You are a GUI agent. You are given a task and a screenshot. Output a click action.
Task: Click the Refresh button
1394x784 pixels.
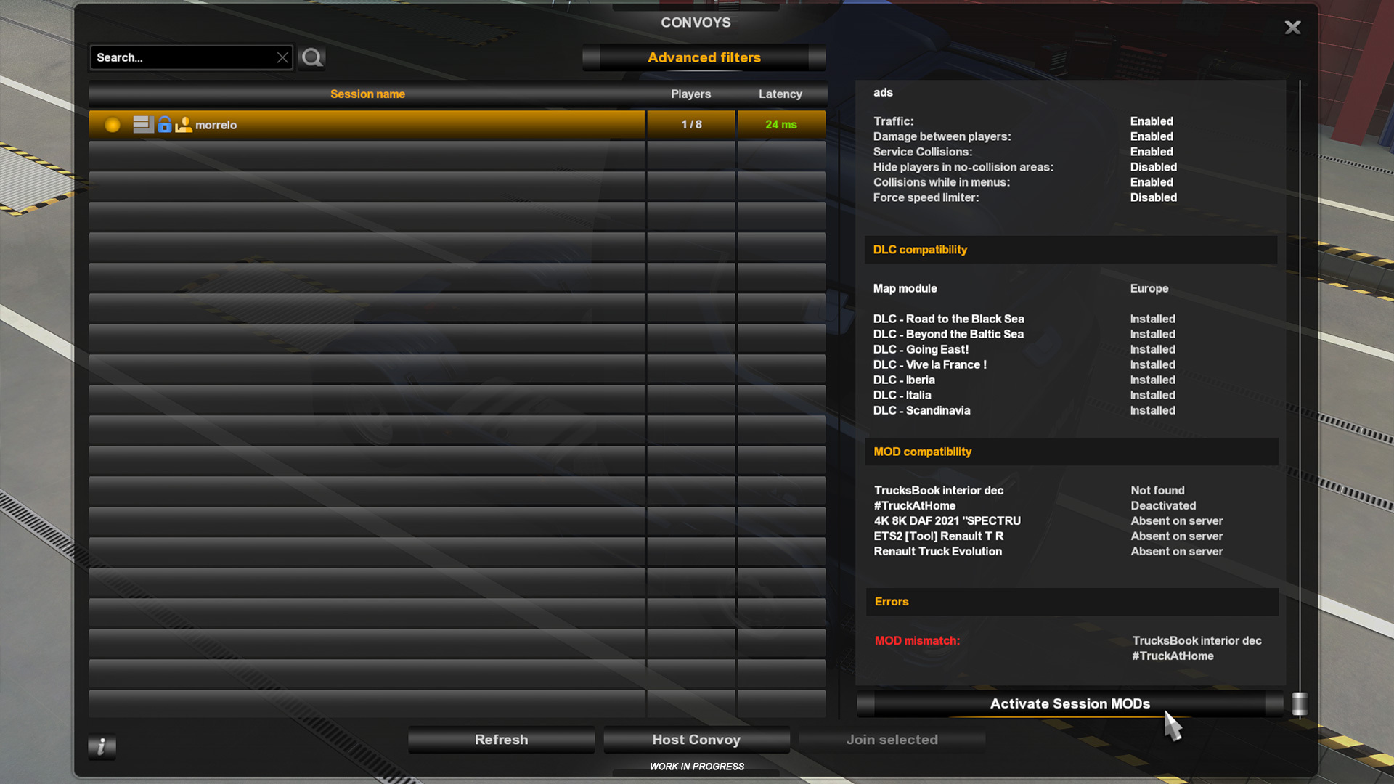tap(501, 738)
